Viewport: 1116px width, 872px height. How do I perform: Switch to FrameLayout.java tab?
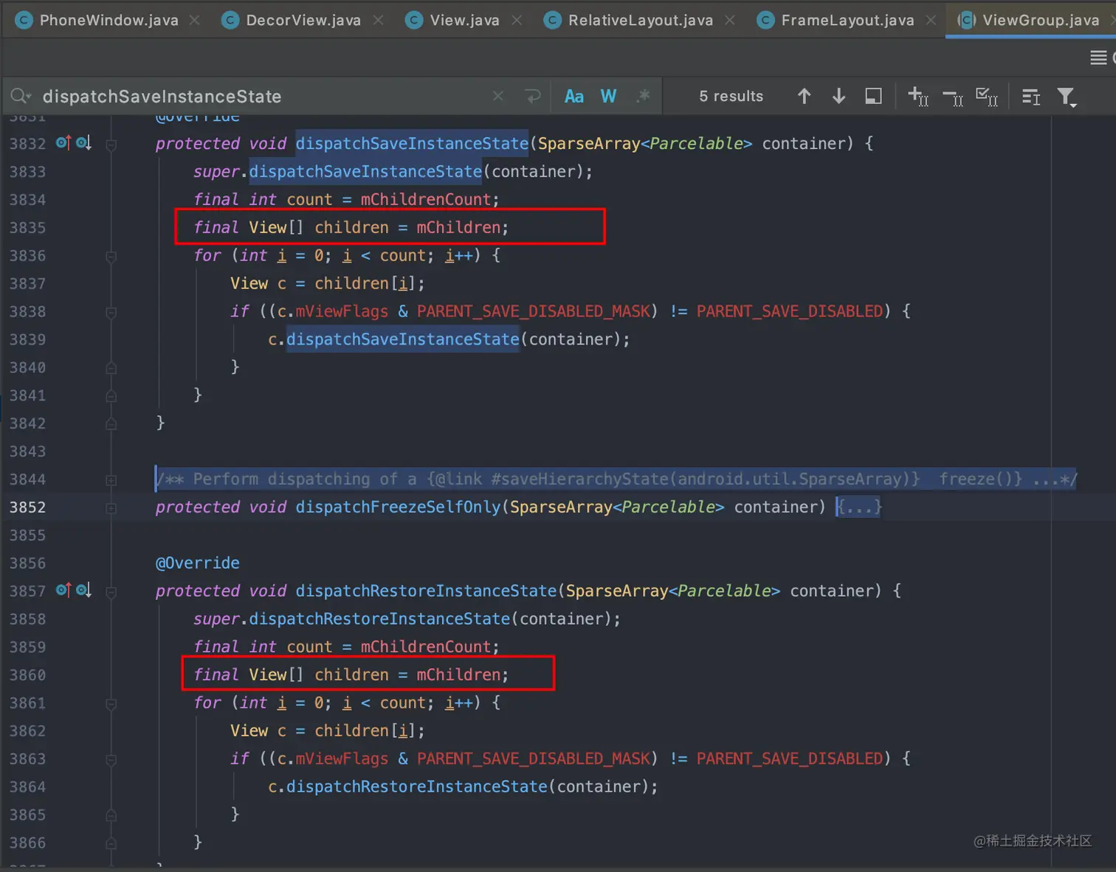point(847,20)
